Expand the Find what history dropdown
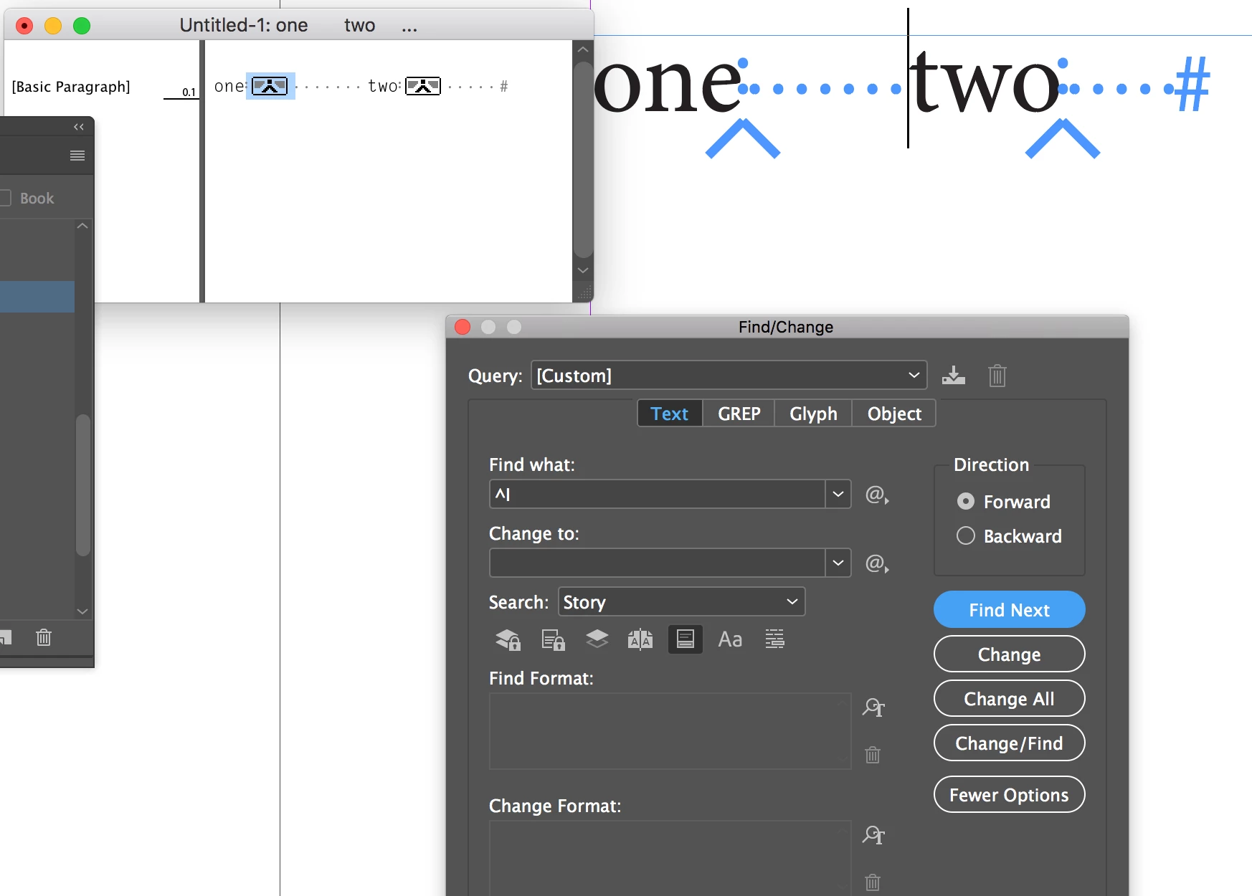 [x=838, y=494]
